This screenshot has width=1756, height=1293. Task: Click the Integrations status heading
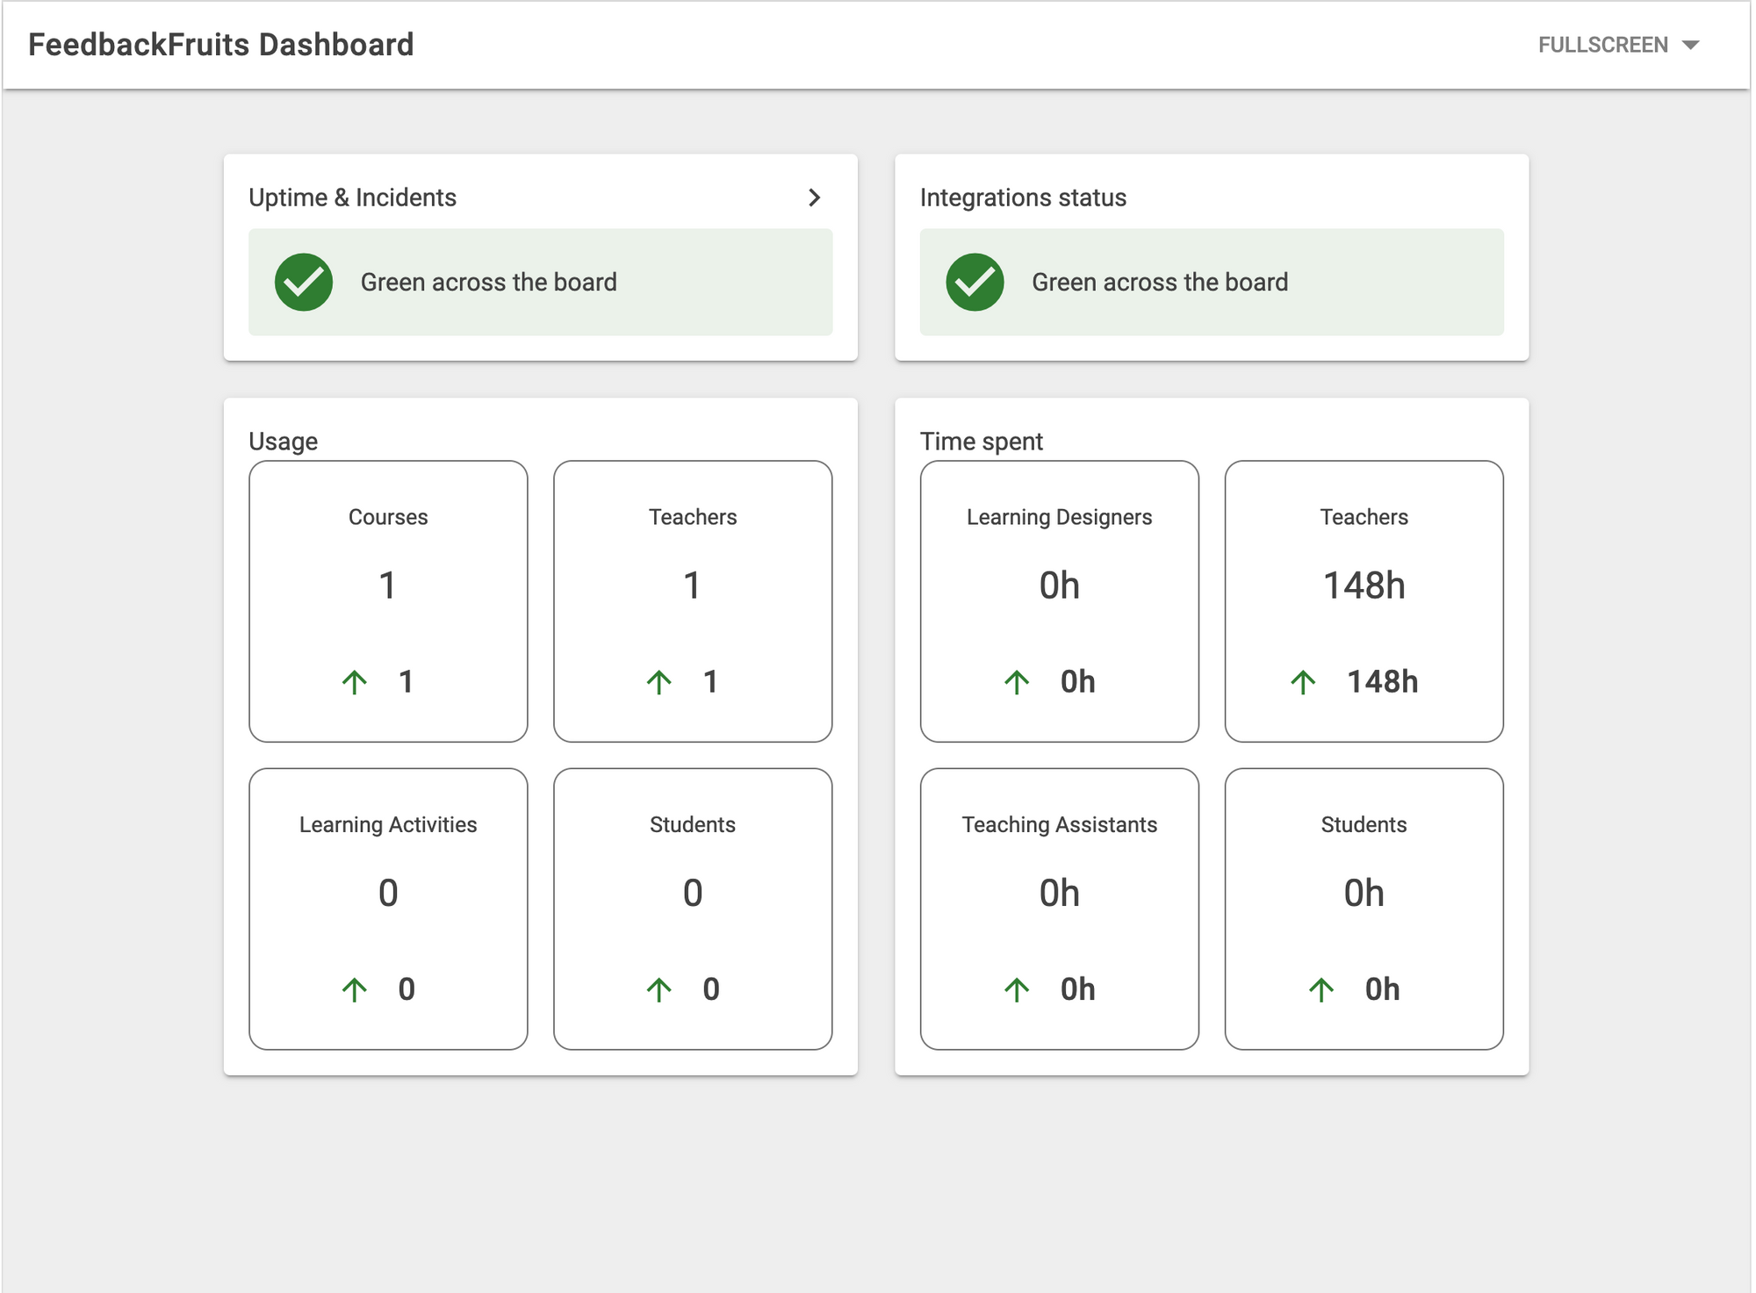[1023, 198]
